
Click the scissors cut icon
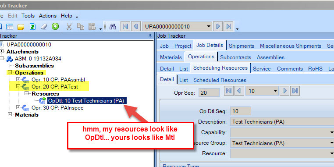(x=68, y=27)
